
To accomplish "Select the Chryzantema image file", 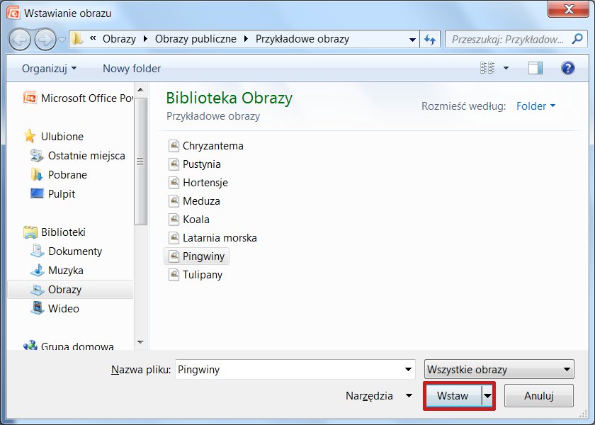I will click(206, 146).
